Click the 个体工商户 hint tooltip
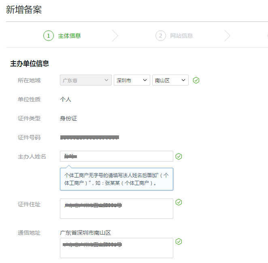 (x=116, y=179)
